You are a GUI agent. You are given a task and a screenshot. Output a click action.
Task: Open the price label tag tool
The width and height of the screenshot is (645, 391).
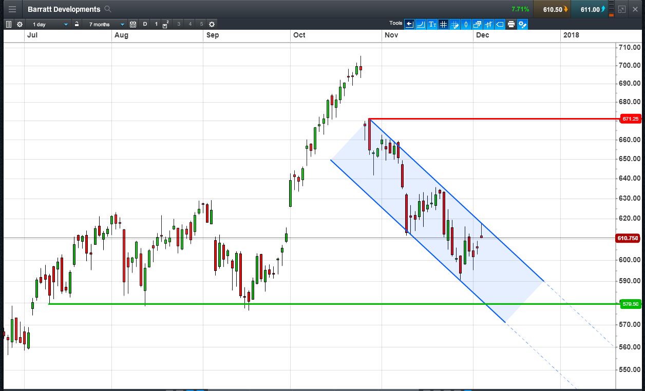(500, 24)
